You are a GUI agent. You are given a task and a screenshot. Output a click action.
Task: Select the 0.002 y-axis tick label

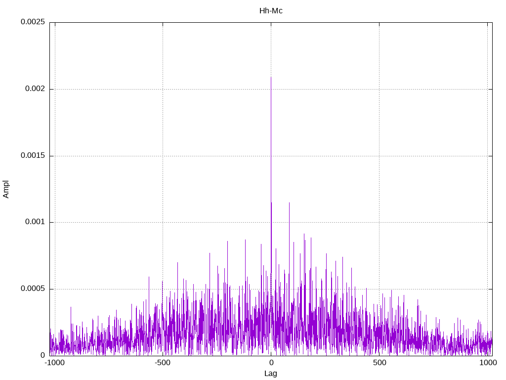(35, 89)
